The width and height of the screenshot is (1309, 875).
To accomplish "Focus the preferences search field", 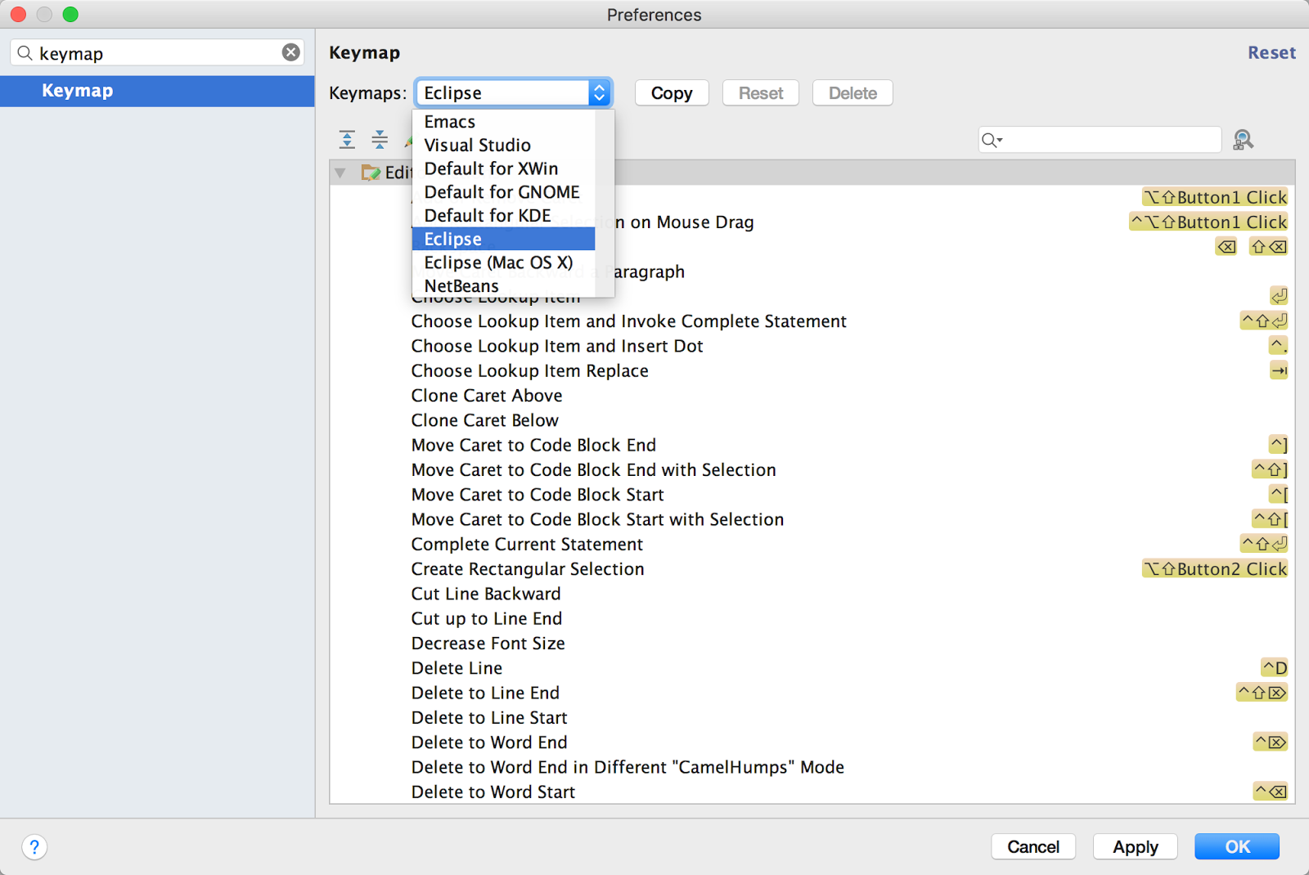I will pos(157,52).
